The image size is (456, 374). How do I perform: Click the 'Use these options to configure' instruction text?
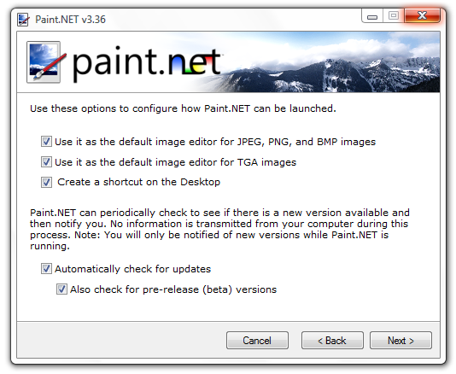coord(183,108)
